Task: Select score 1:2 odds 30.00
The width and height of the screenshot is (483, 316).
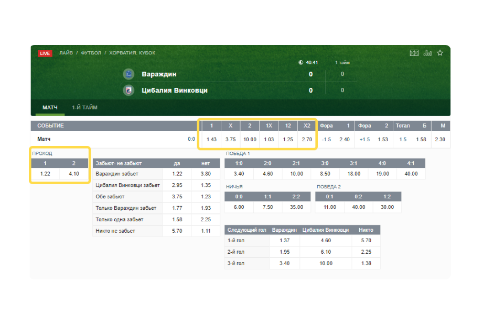Action: coord(387,207)
